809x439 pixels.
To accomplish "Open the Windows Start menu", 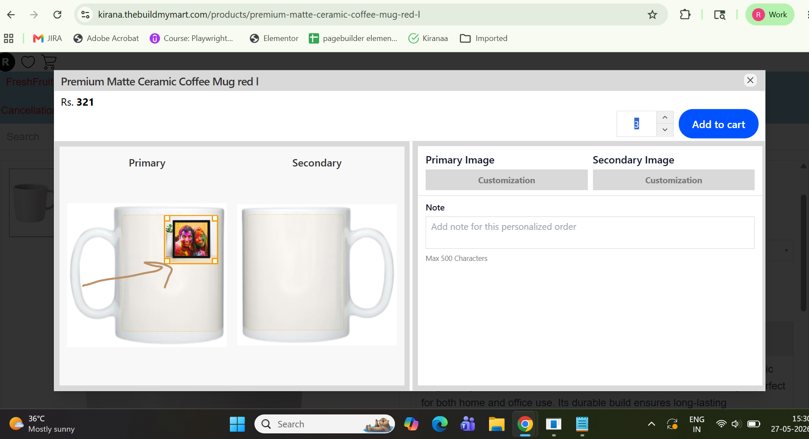I will tap(237, 424).
